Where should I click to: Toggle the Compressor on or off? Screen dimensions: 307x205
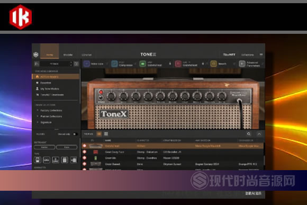136,64
